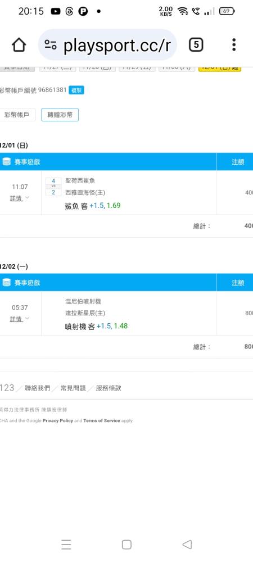Select the 轉贈彩幣 tab

(60, 115)
